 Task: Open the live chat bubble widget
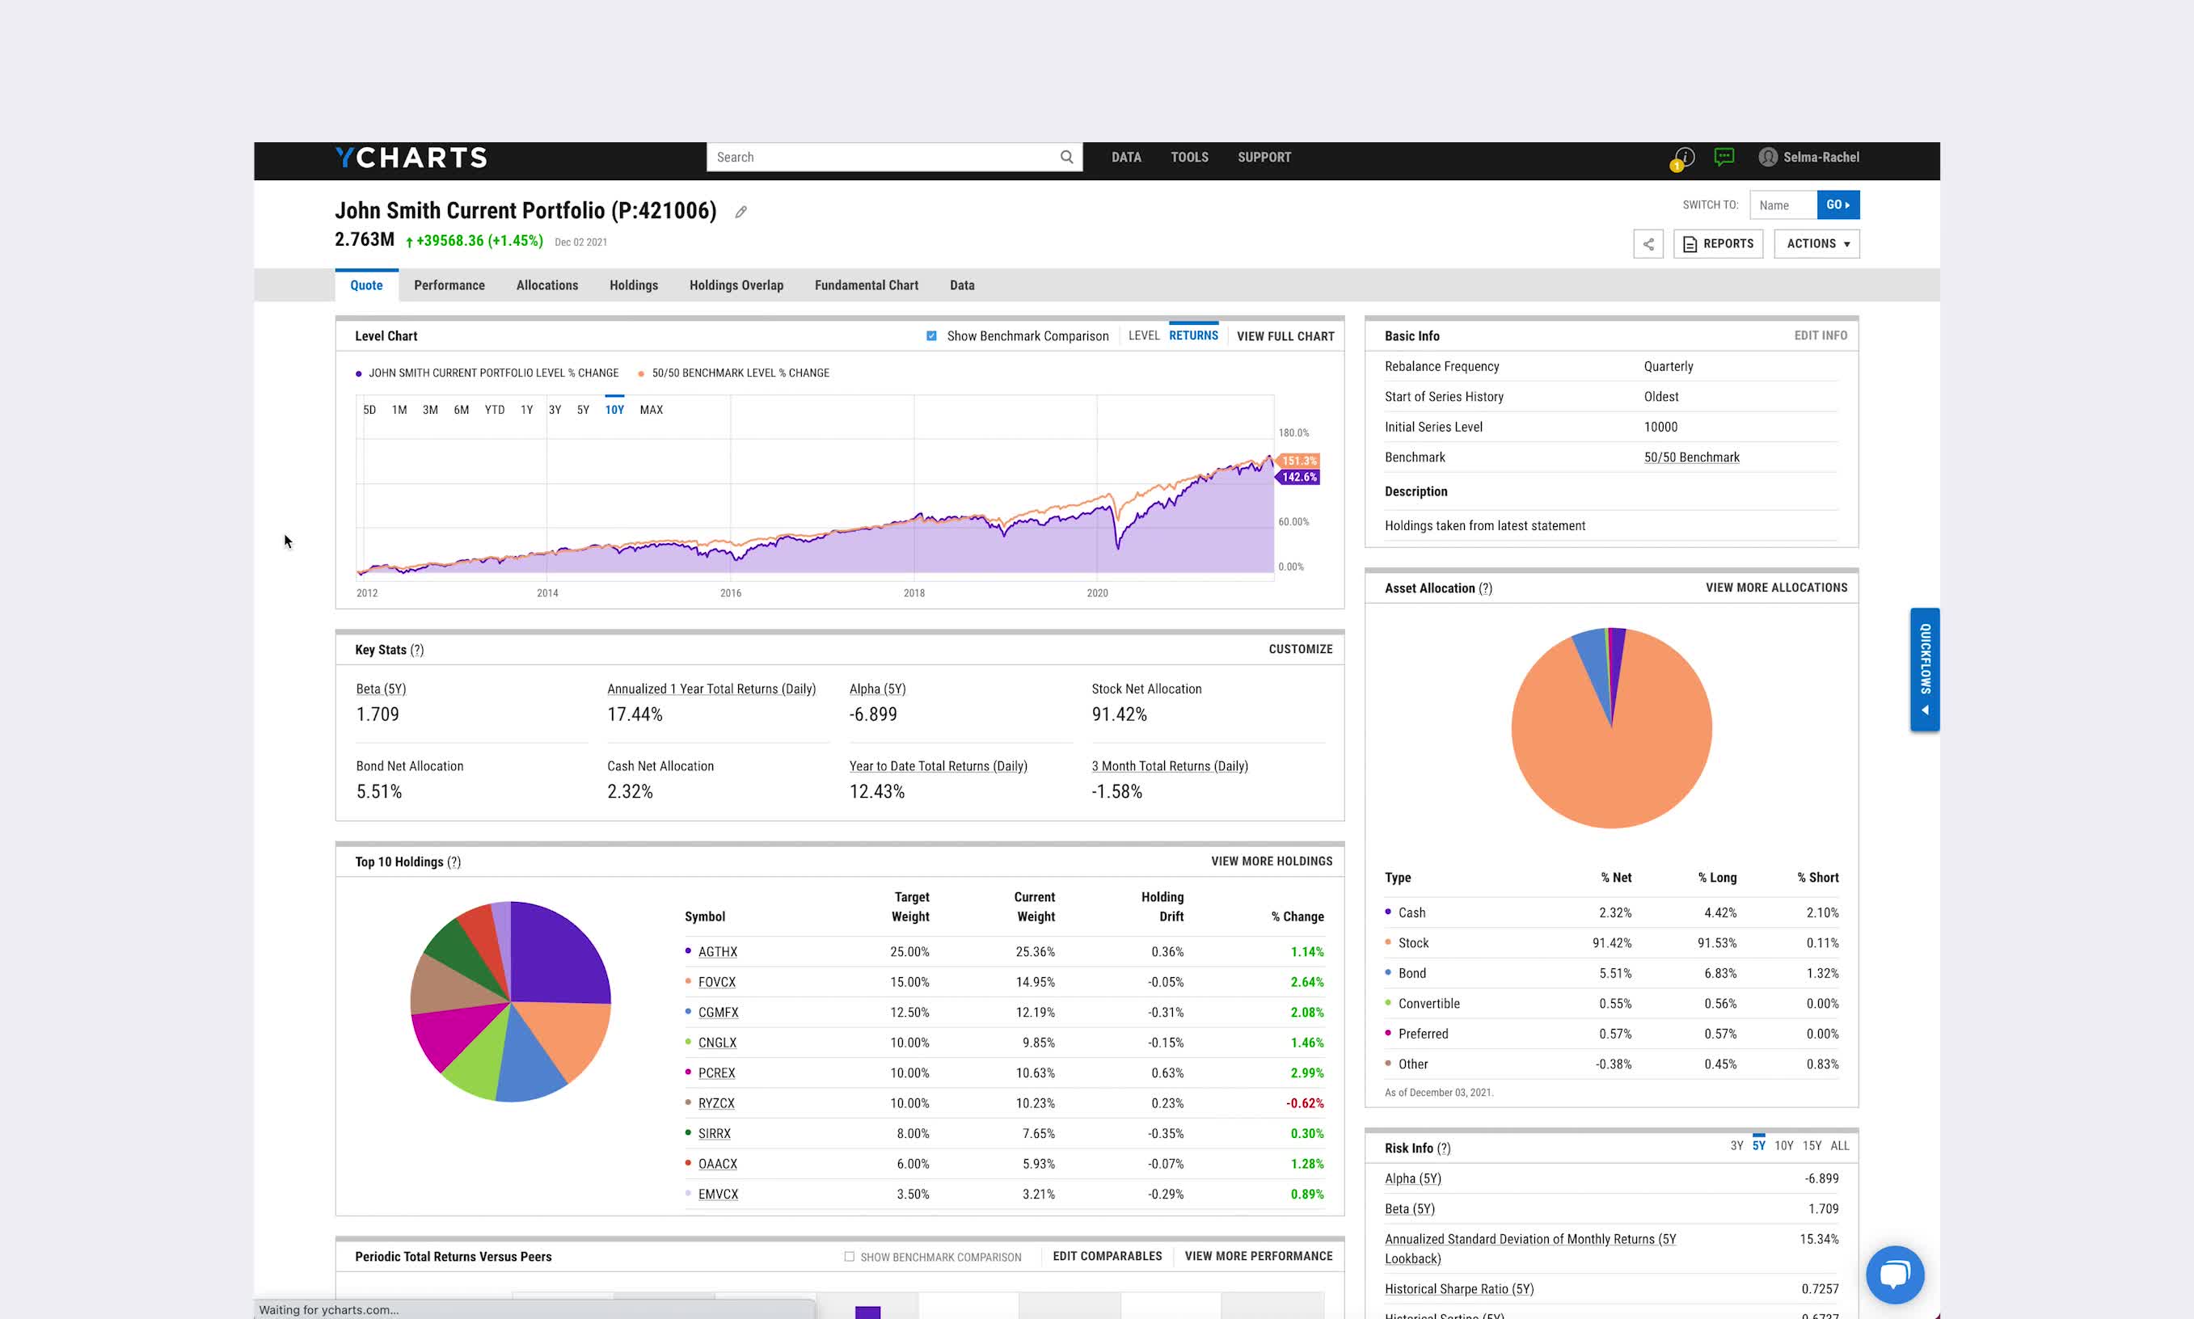[1894, 1275]
